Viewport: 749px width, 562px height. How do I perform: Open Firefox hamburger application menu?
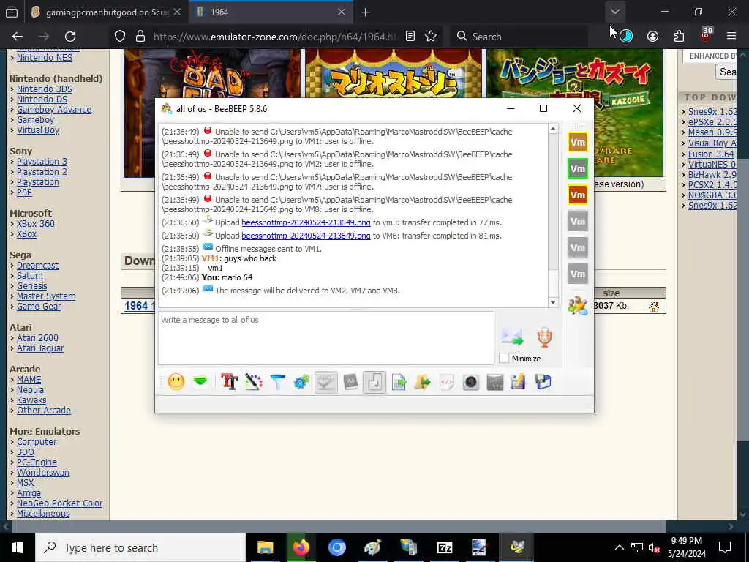coord(731,37)
